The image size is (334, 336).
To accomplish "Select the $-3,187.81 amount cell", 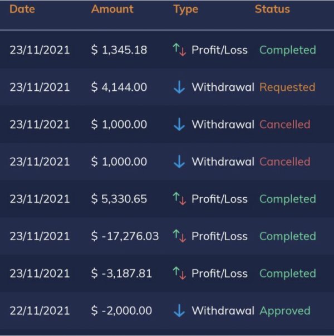I will pos(122,274).
